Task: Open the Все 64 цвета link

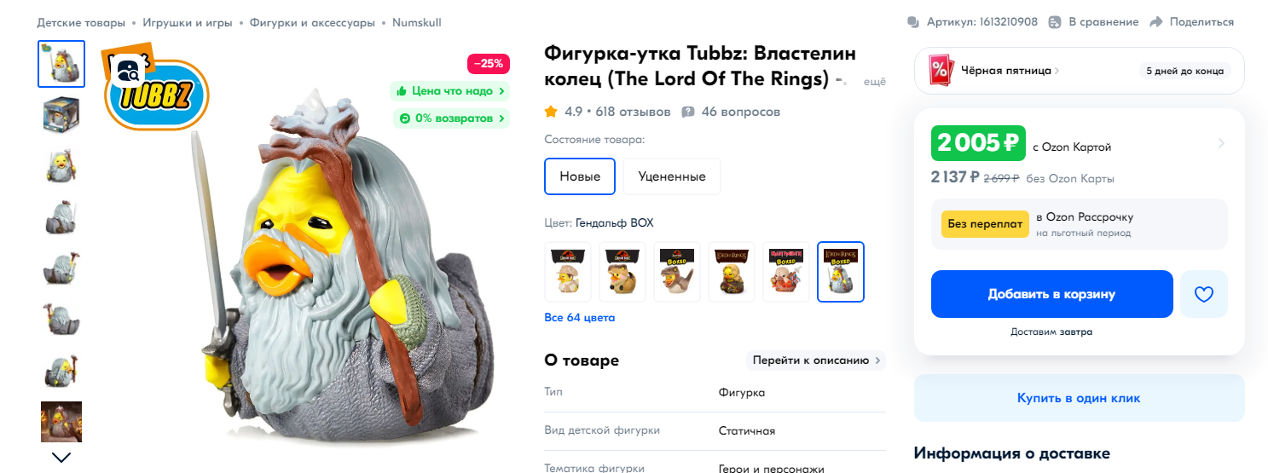Action: point(580,318)
